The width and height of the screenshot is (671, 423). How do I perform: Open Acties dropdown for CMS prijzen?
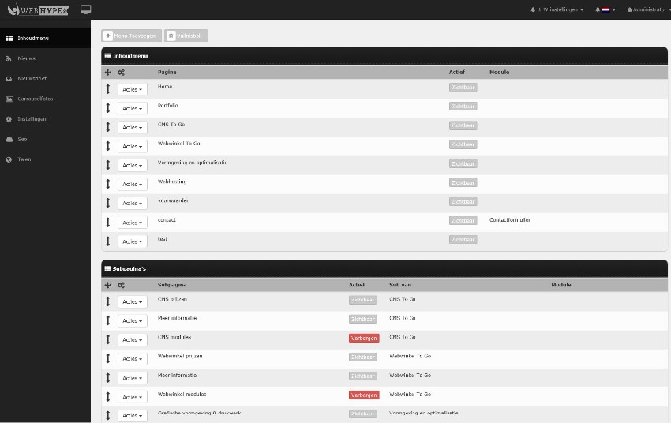(133, 301)
